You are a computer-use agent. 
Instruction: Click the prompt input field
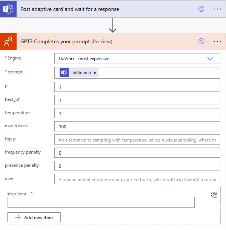[137, 73]
